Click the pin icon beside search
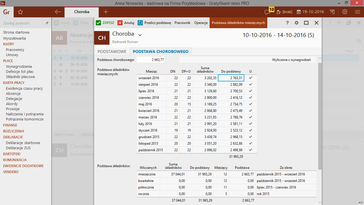 [x=47, y=23]
